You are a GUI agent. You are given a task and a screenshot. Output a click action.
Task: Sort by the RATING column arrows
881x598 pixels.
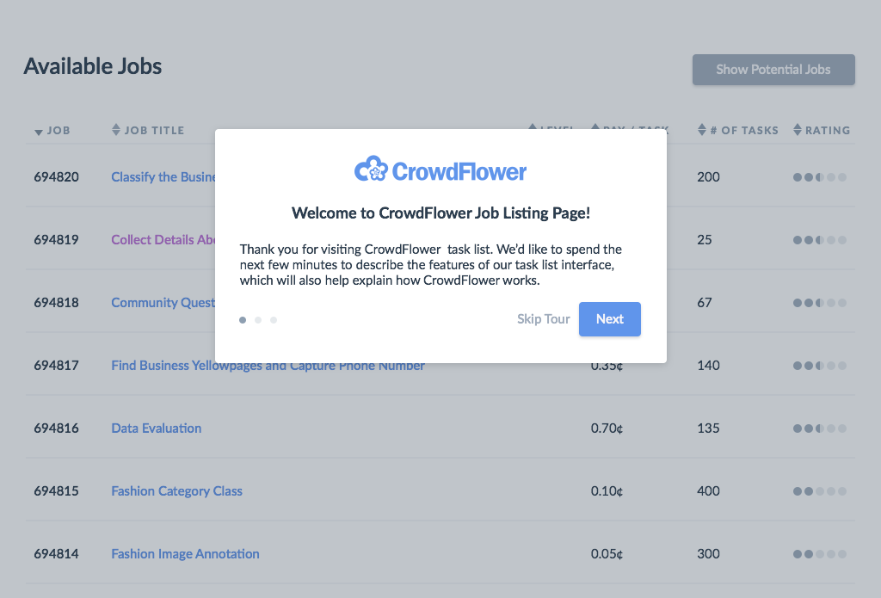(798, 130)
